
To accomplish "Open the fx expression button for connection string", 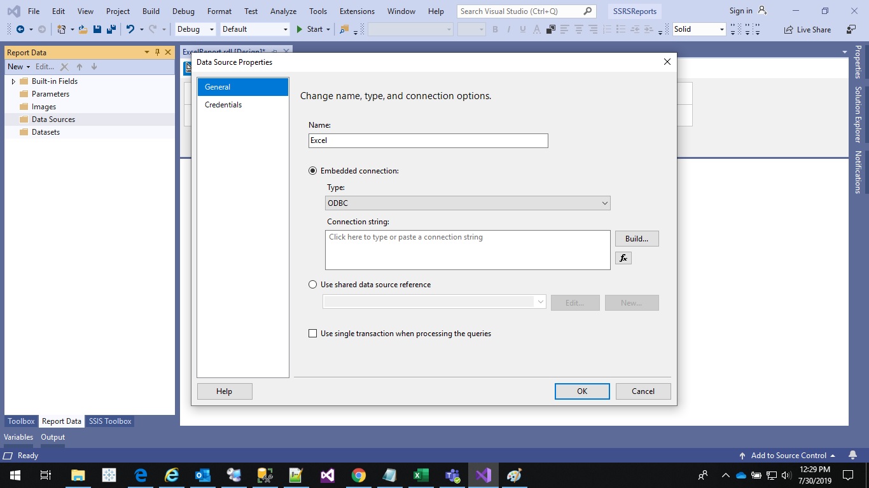I will (x=623, y=258).
